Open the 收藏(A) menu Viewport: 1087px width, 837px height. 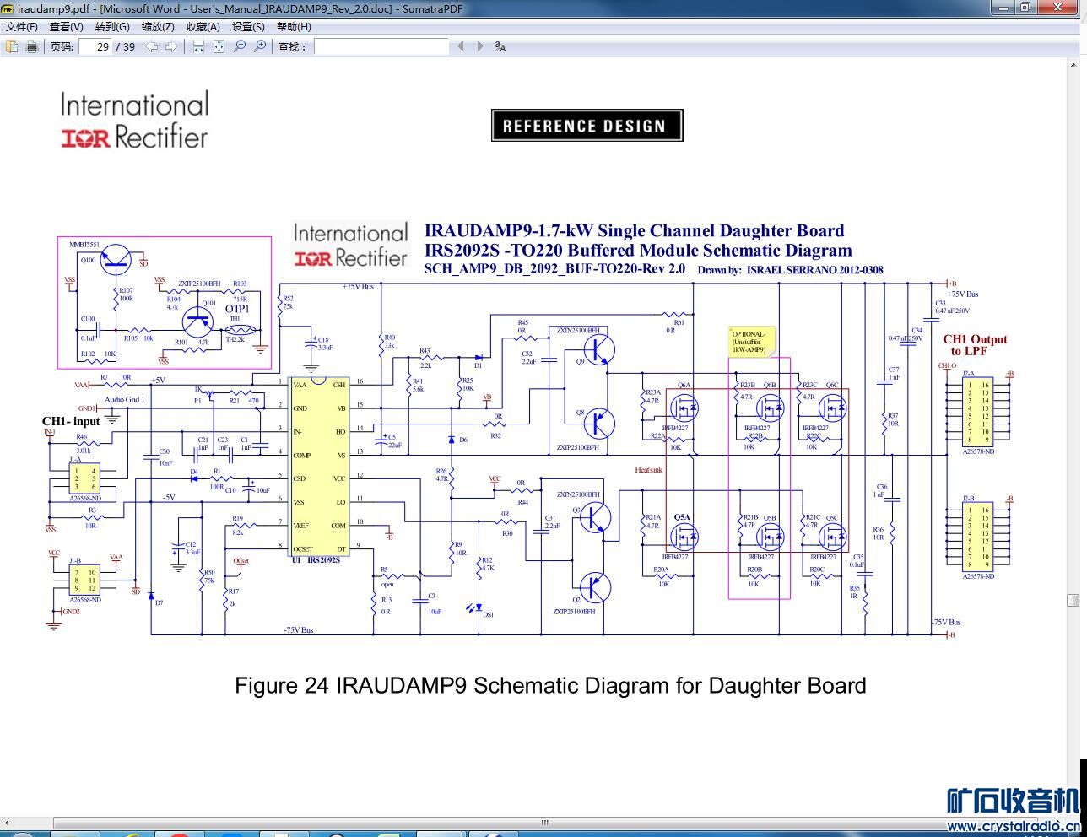pyautogui.click(x=203, y=26)
